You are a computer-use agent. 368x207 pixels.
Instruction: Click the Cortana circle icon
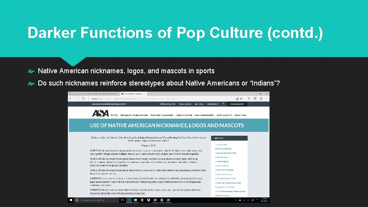click(77, 200)
